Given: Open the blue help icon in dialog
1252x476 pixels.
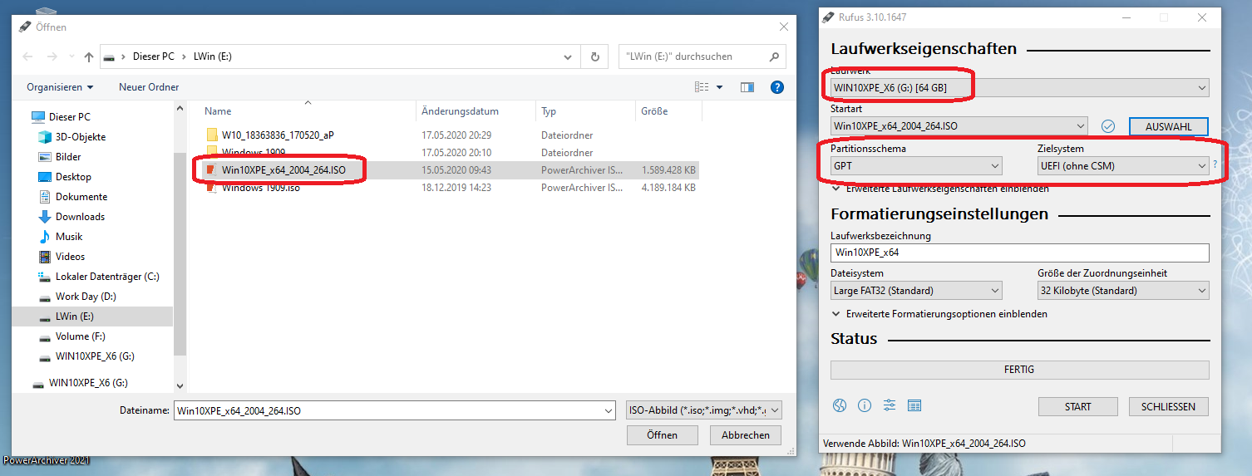Looking at the screenshot, I should pyautogui.click(x=777, y=87).
